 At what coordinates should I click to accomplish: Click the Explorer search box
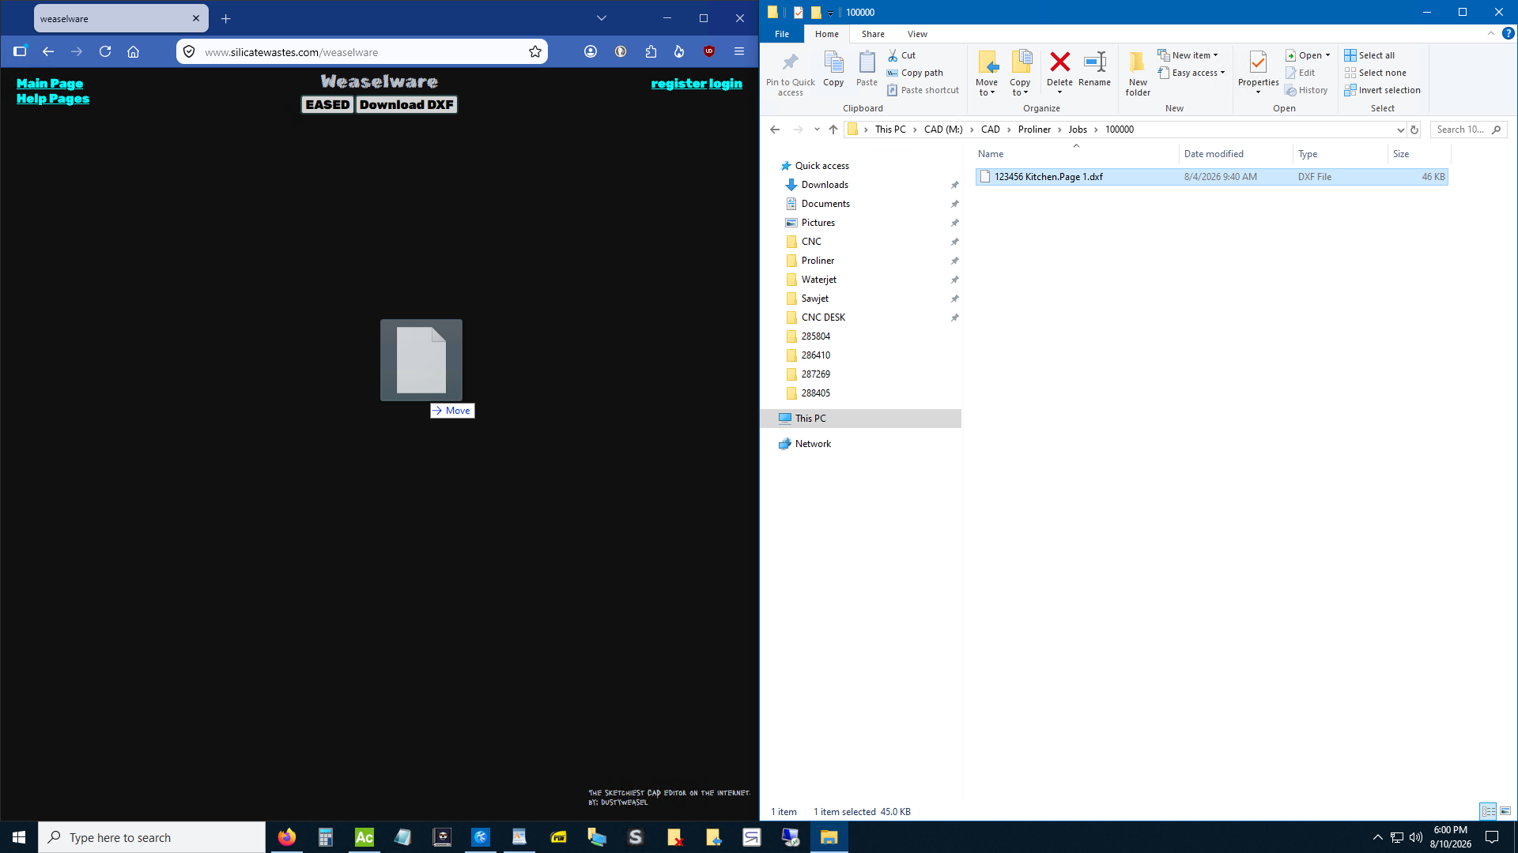1468,130
